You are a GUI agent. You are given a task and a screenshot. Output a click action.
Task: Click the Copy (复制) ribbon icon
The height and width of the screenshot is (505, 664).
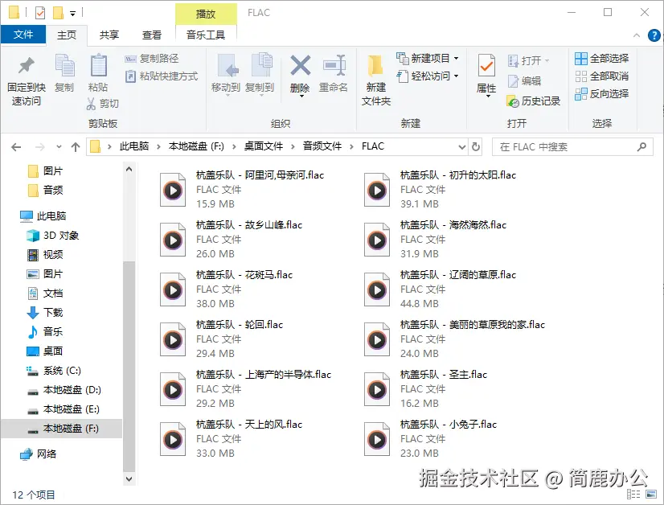pyautogui.click(x=64, y=66)
